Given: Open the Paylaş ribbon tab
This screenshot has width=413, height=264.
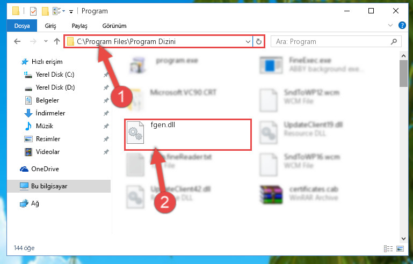Looking at the screenshot, I should [79, 26].
